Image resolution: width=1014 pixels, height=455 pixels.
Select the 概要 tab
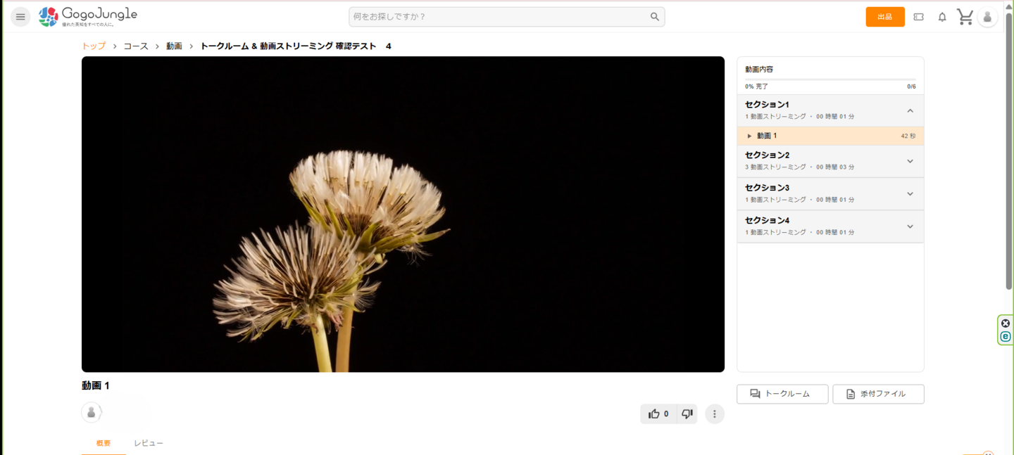[104, 443]
